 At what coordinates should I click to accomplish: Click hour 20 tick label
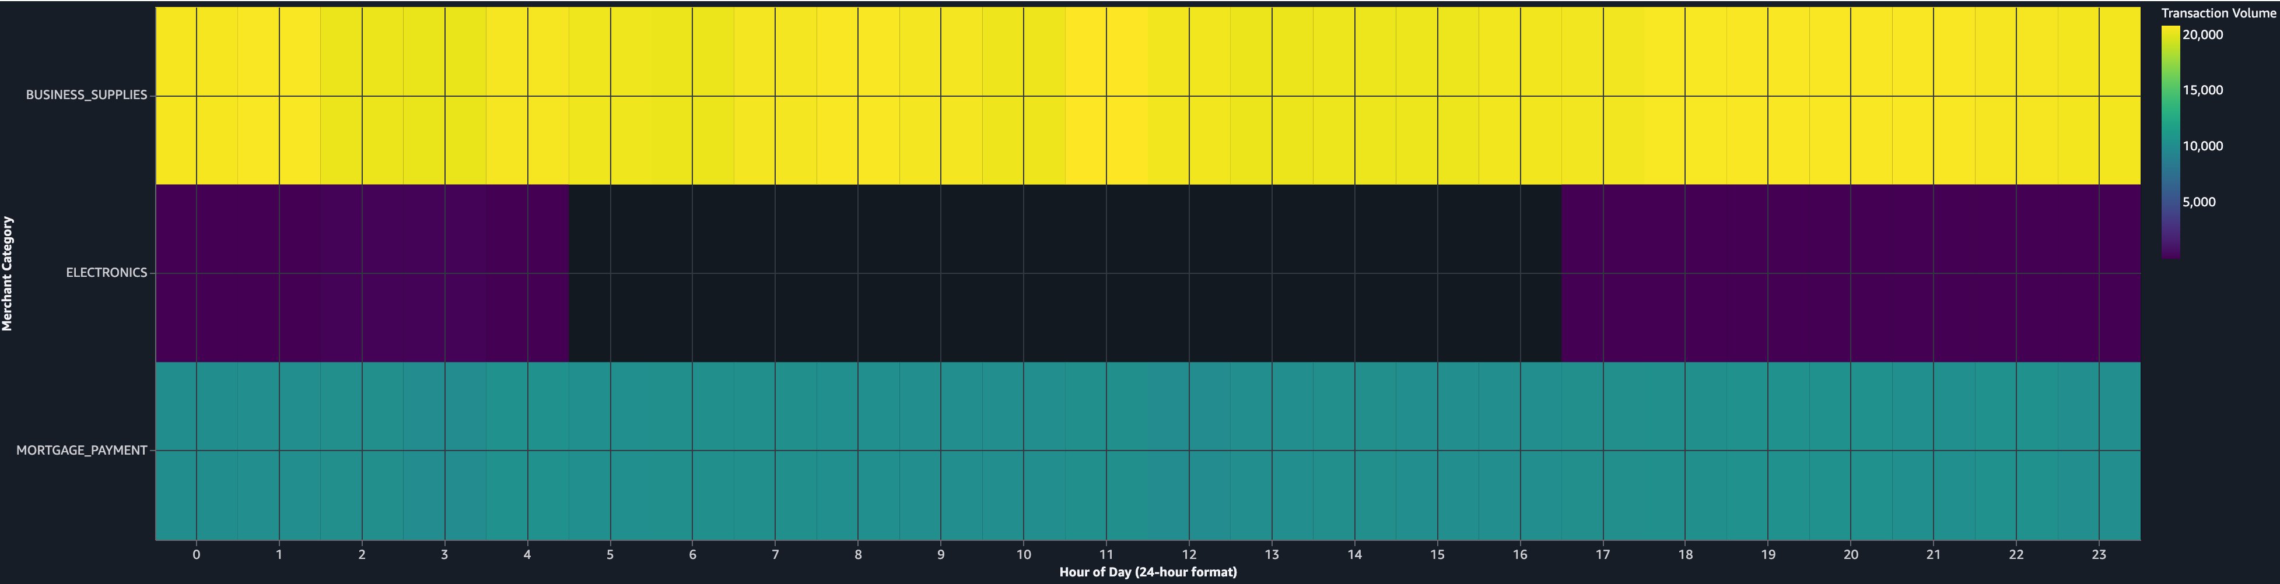1851,555
